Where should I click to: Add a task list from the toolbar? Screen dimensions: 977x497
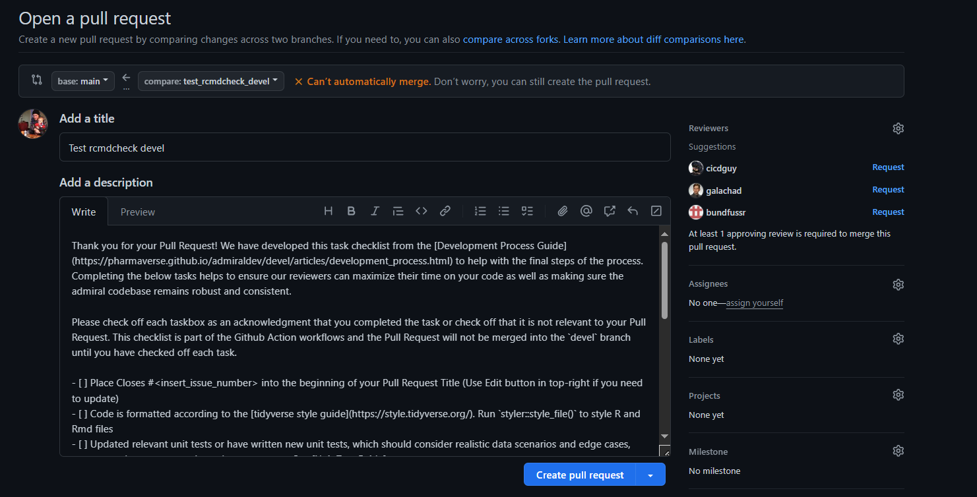[527, 211]
